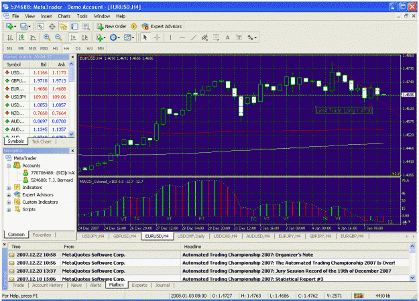Expand the Custom Indicators tree node
The width and height of the screenshot is (419, 301).
(9, 202)
